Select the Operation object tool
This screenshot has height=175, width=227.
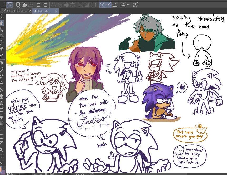click(x=2, y=30)
